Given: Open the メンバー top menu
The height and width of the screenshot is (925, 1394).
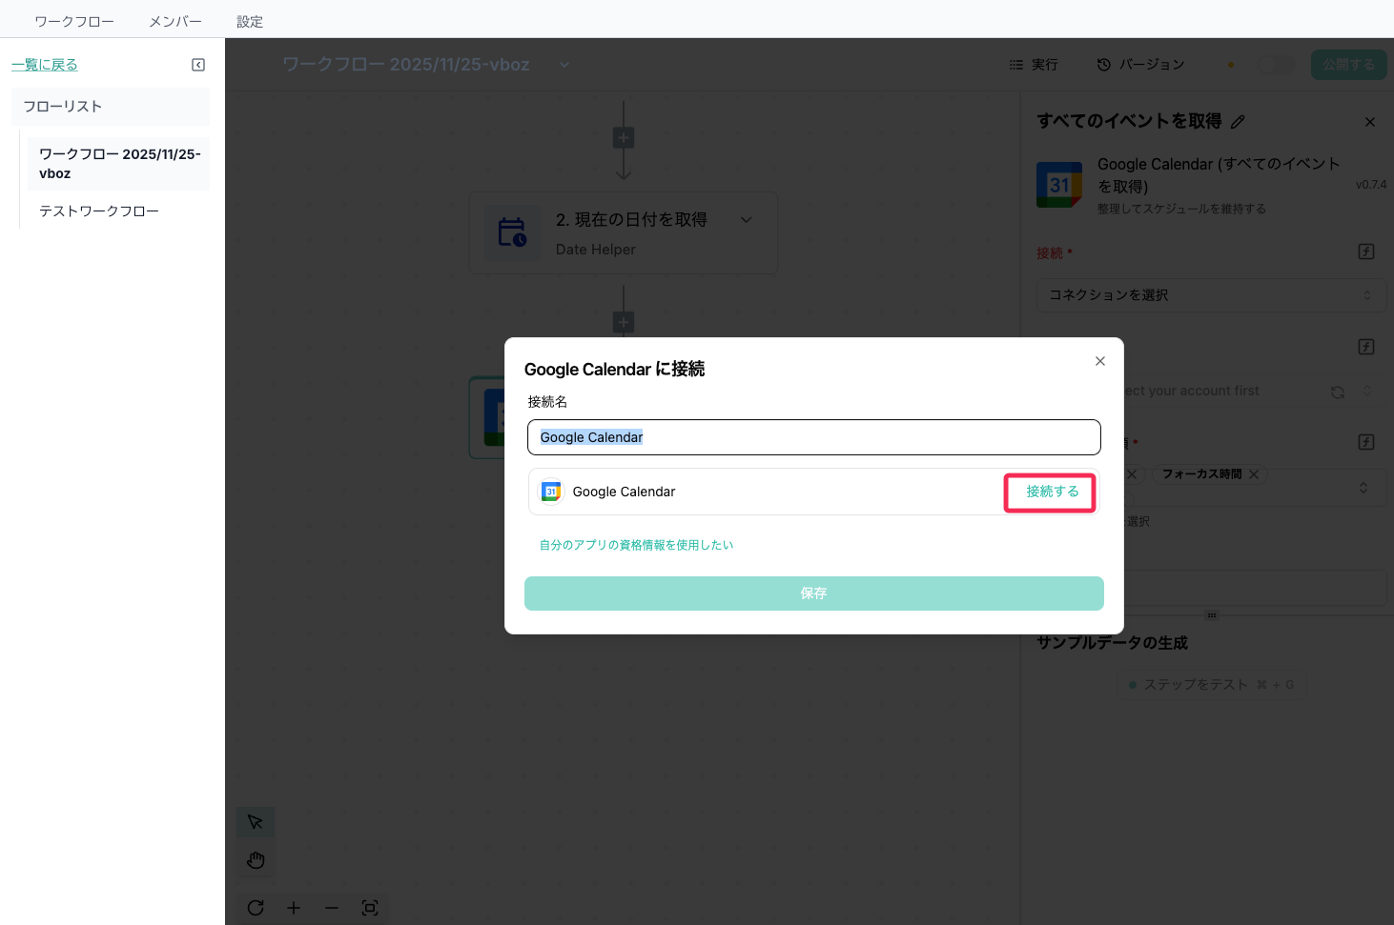Looking at the screenshot, I should tap(175, 21).
